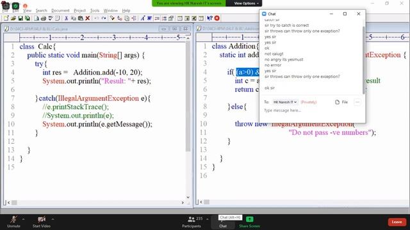Click code line 'System.out.println(e.getMessage());'
This screenshot has height=230, width=410.
point(97,124)
